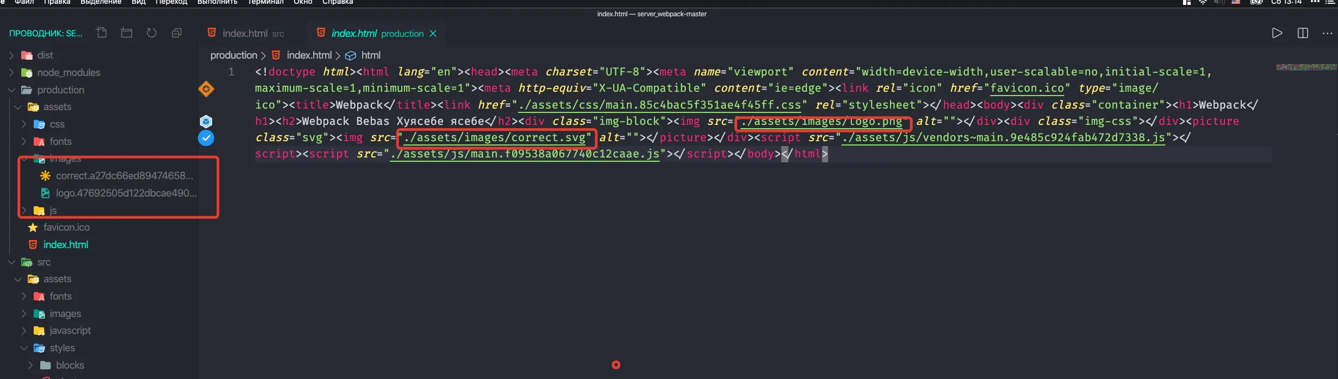The width and height of the screenshot is (1338, 379).
Task: Open the logo.47692505d122dbcae490 file
Action: (126, 193)
